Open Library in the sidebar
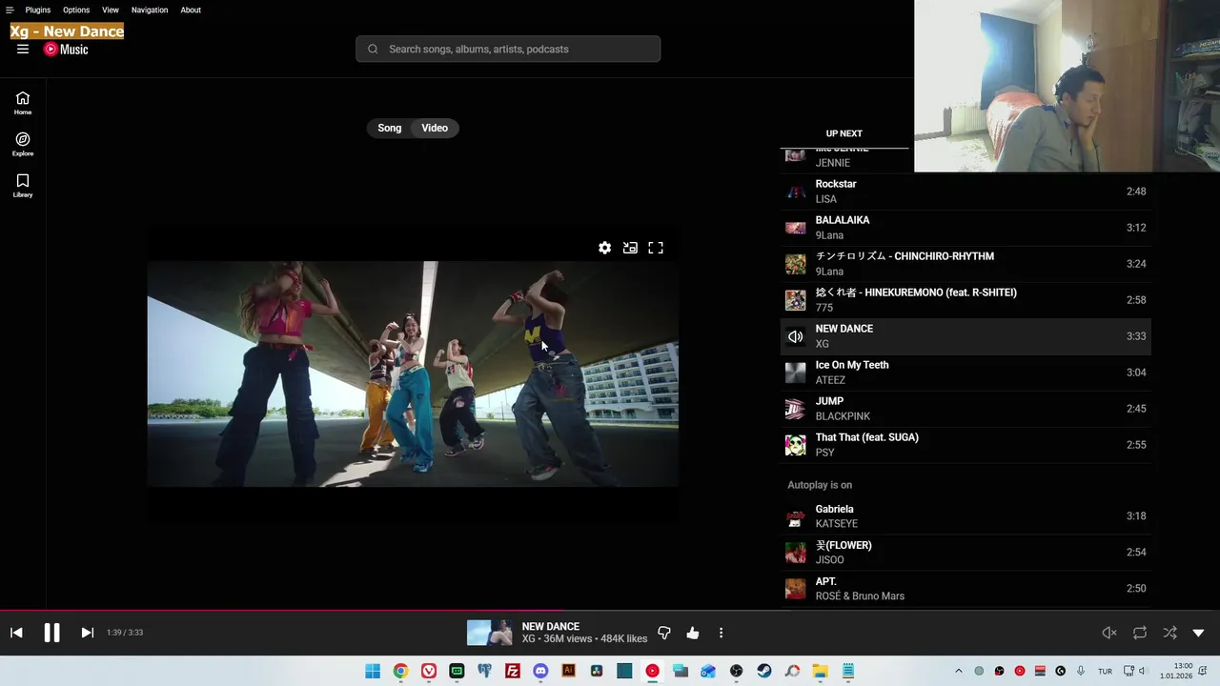The width and height of the screenshot is (1220, 686). pyautogui.click(x=23, y=186)
